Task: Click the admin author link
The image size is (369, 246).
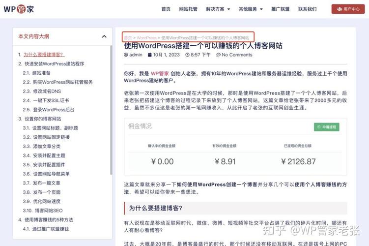Action: point(136,55)
